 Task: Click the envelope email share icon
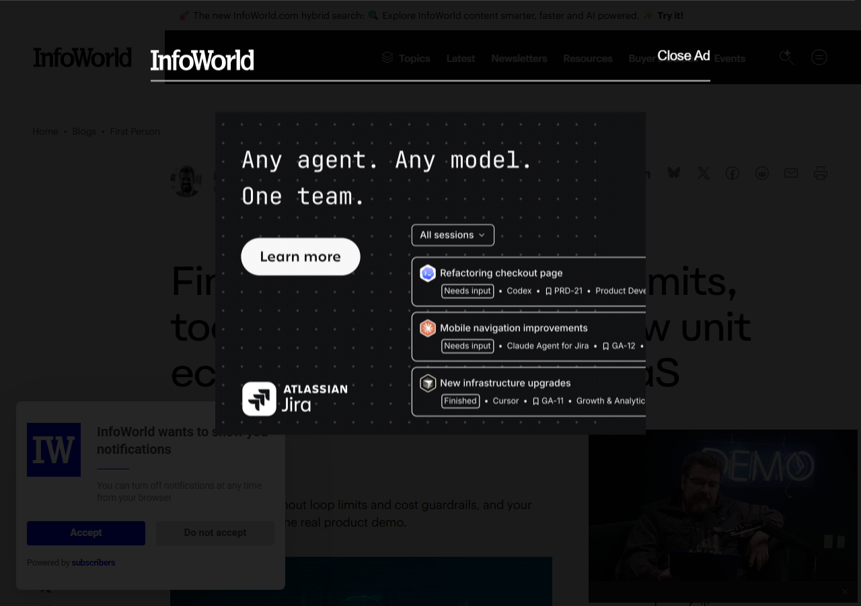click(791, 173)
